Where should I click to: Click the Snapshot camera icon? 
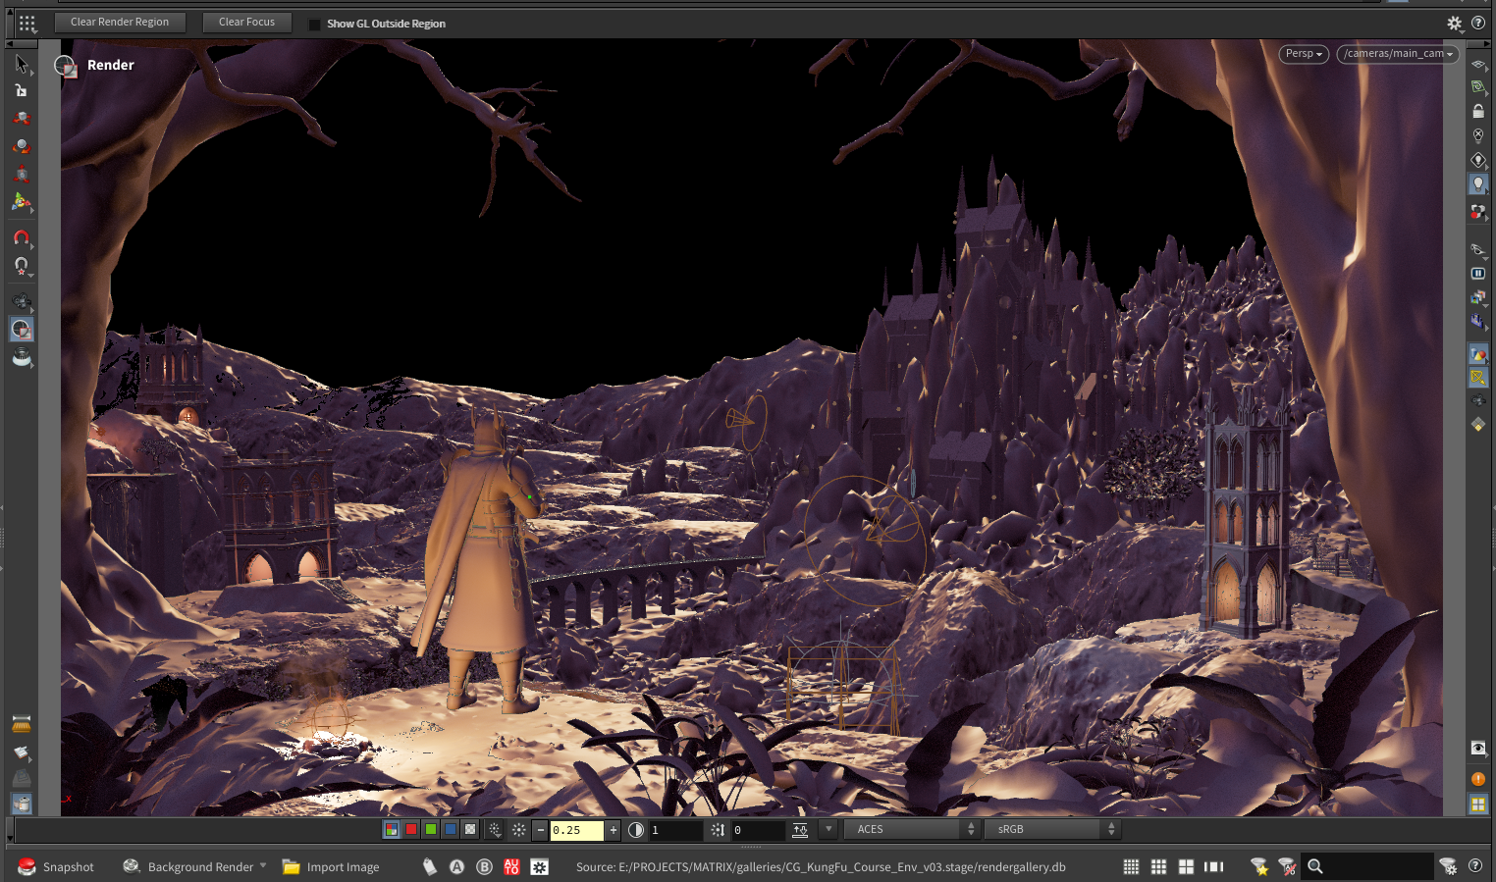(27, 866)
